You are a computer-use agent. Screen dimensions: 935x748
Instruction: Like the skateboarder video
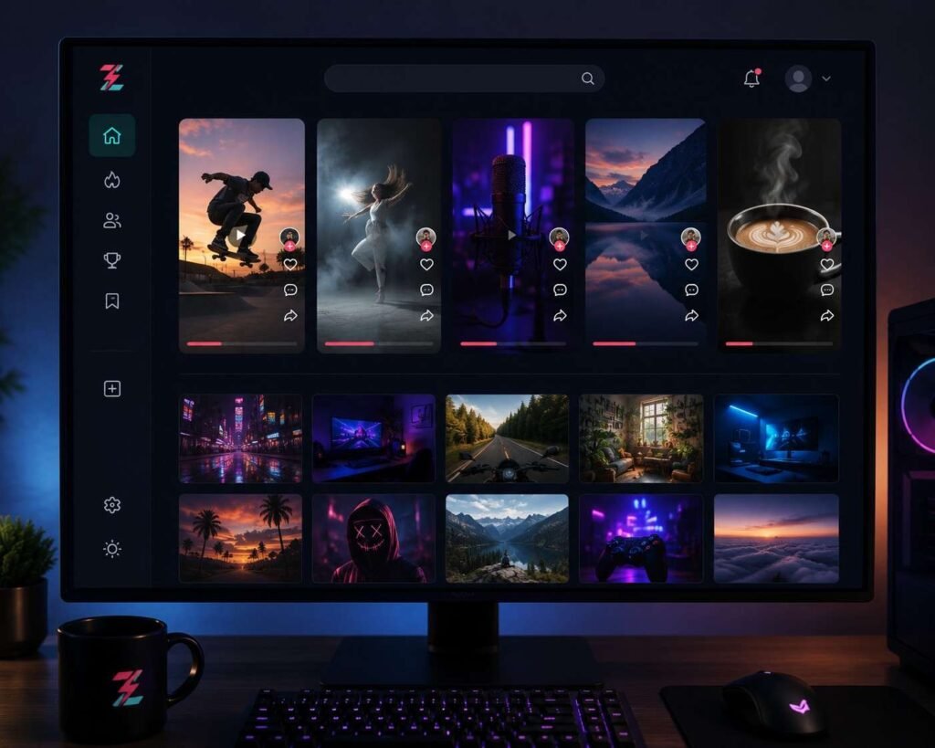pos(290,264)
